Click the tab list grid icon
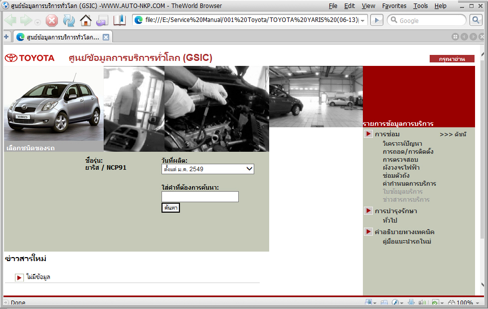 click(455, 37)
